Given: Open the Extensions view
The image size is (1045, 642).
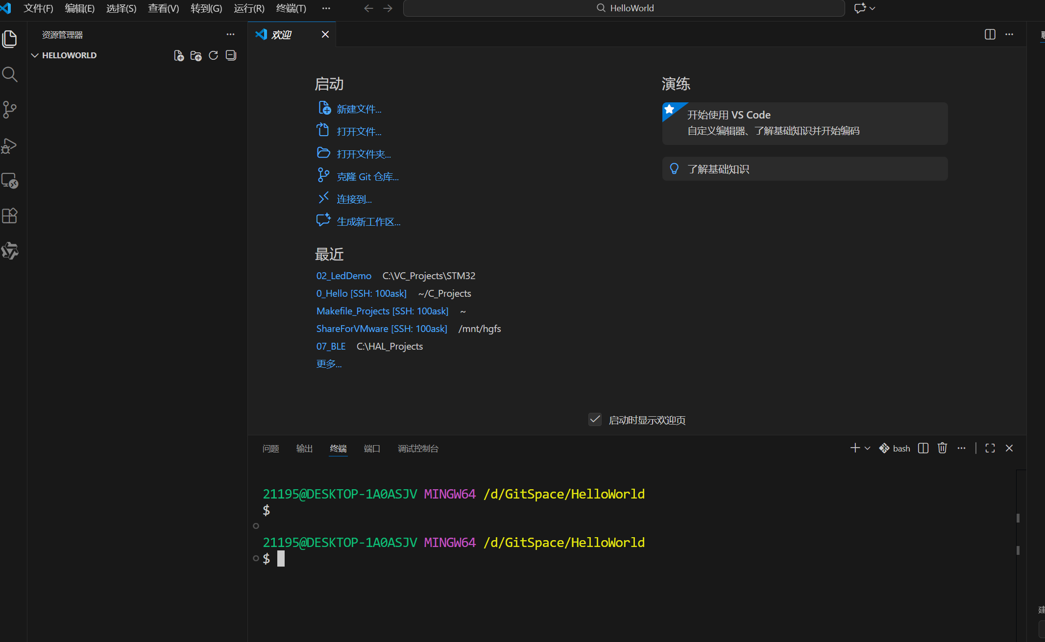Looking at the screenshot, I should tap(10, 216).
